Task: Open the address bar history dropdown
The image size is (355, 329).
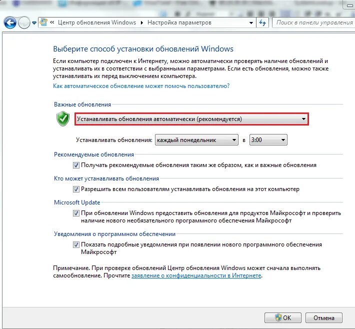Action: (x=251, y=22)
